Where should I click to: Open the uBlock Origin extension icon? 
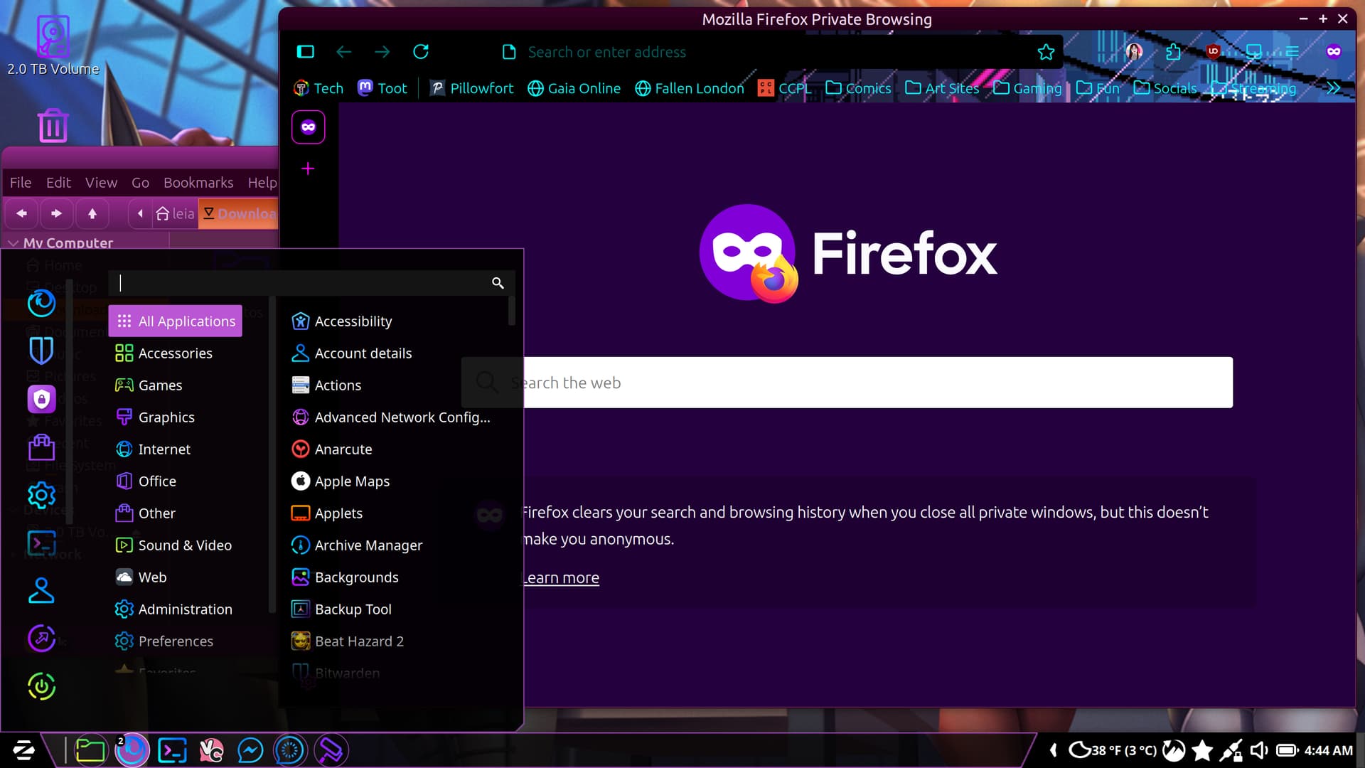(x=1213, y=52)
